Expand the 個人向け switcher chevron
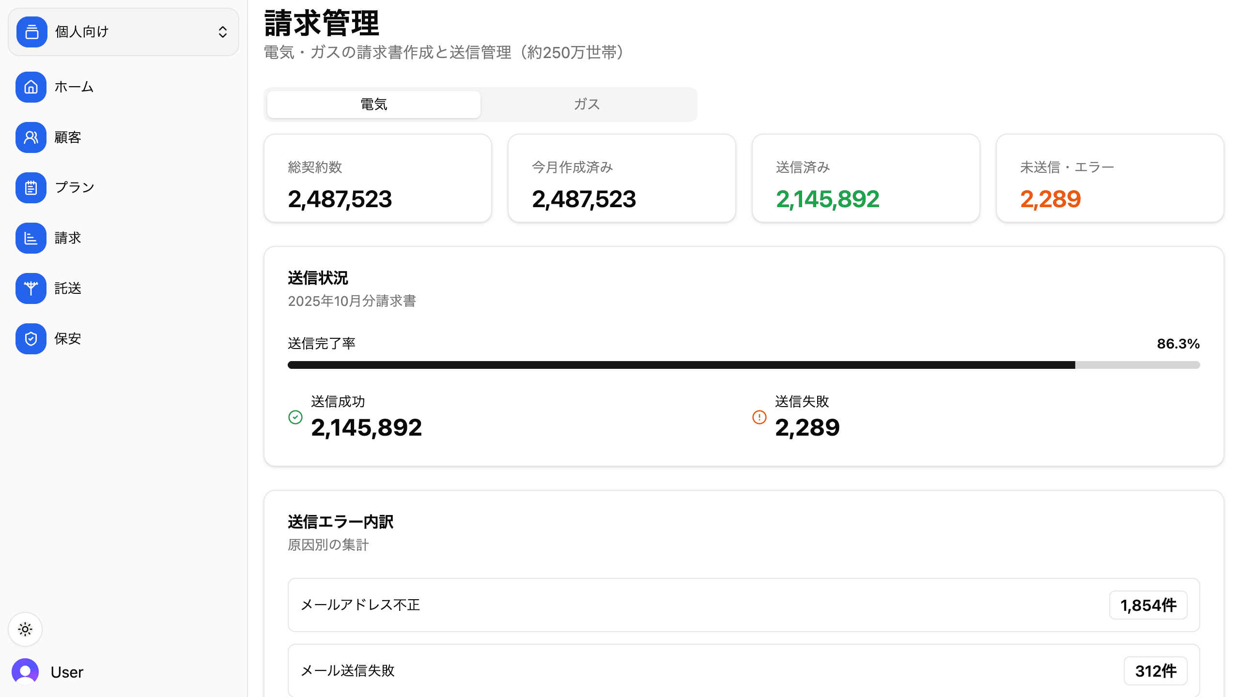The height and width of the screenshot is (697, 1240). pyautogui.click(x=223, y=32)
